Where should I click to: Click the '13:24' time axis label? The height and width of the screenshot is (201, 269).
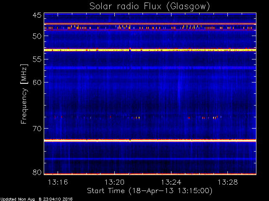(x=171, y=182)
